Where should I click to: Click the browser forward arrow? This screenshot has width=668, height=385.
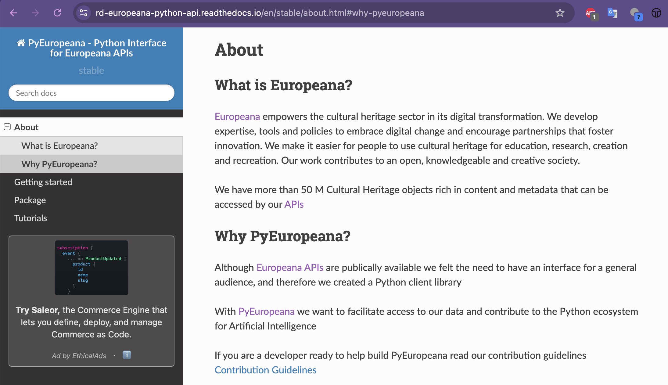coord(35,13)
